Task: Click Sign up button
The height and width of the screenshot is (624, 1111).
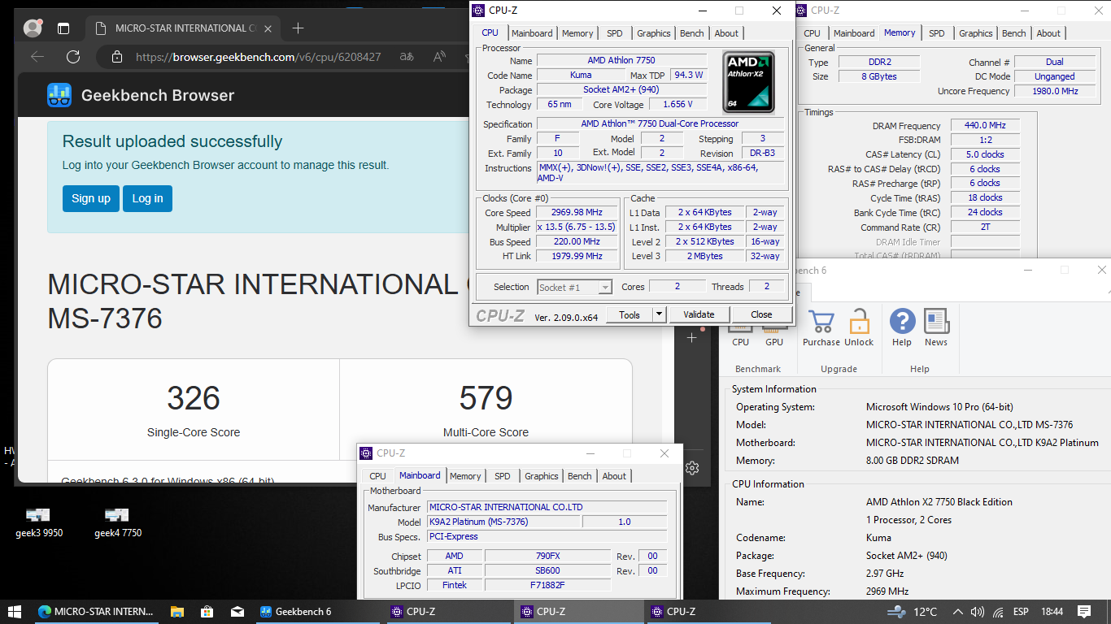Action: point(91,198)
